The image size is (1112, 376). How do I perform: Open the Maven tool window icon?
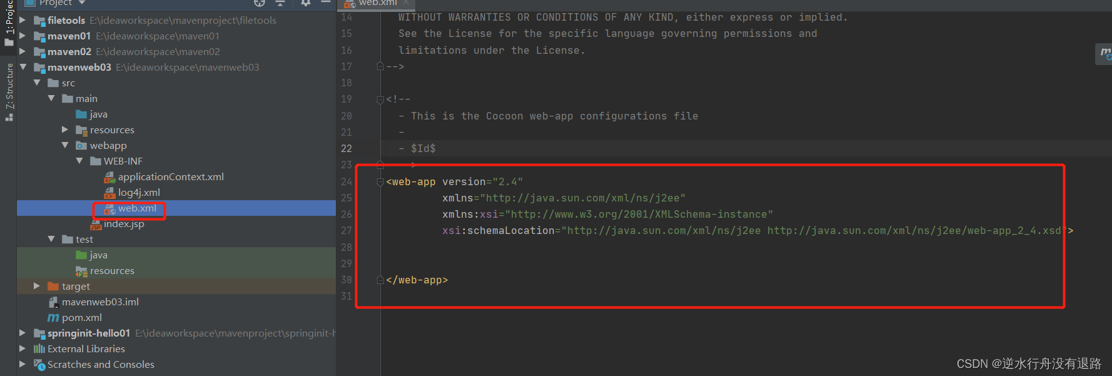coord(1105,54)
